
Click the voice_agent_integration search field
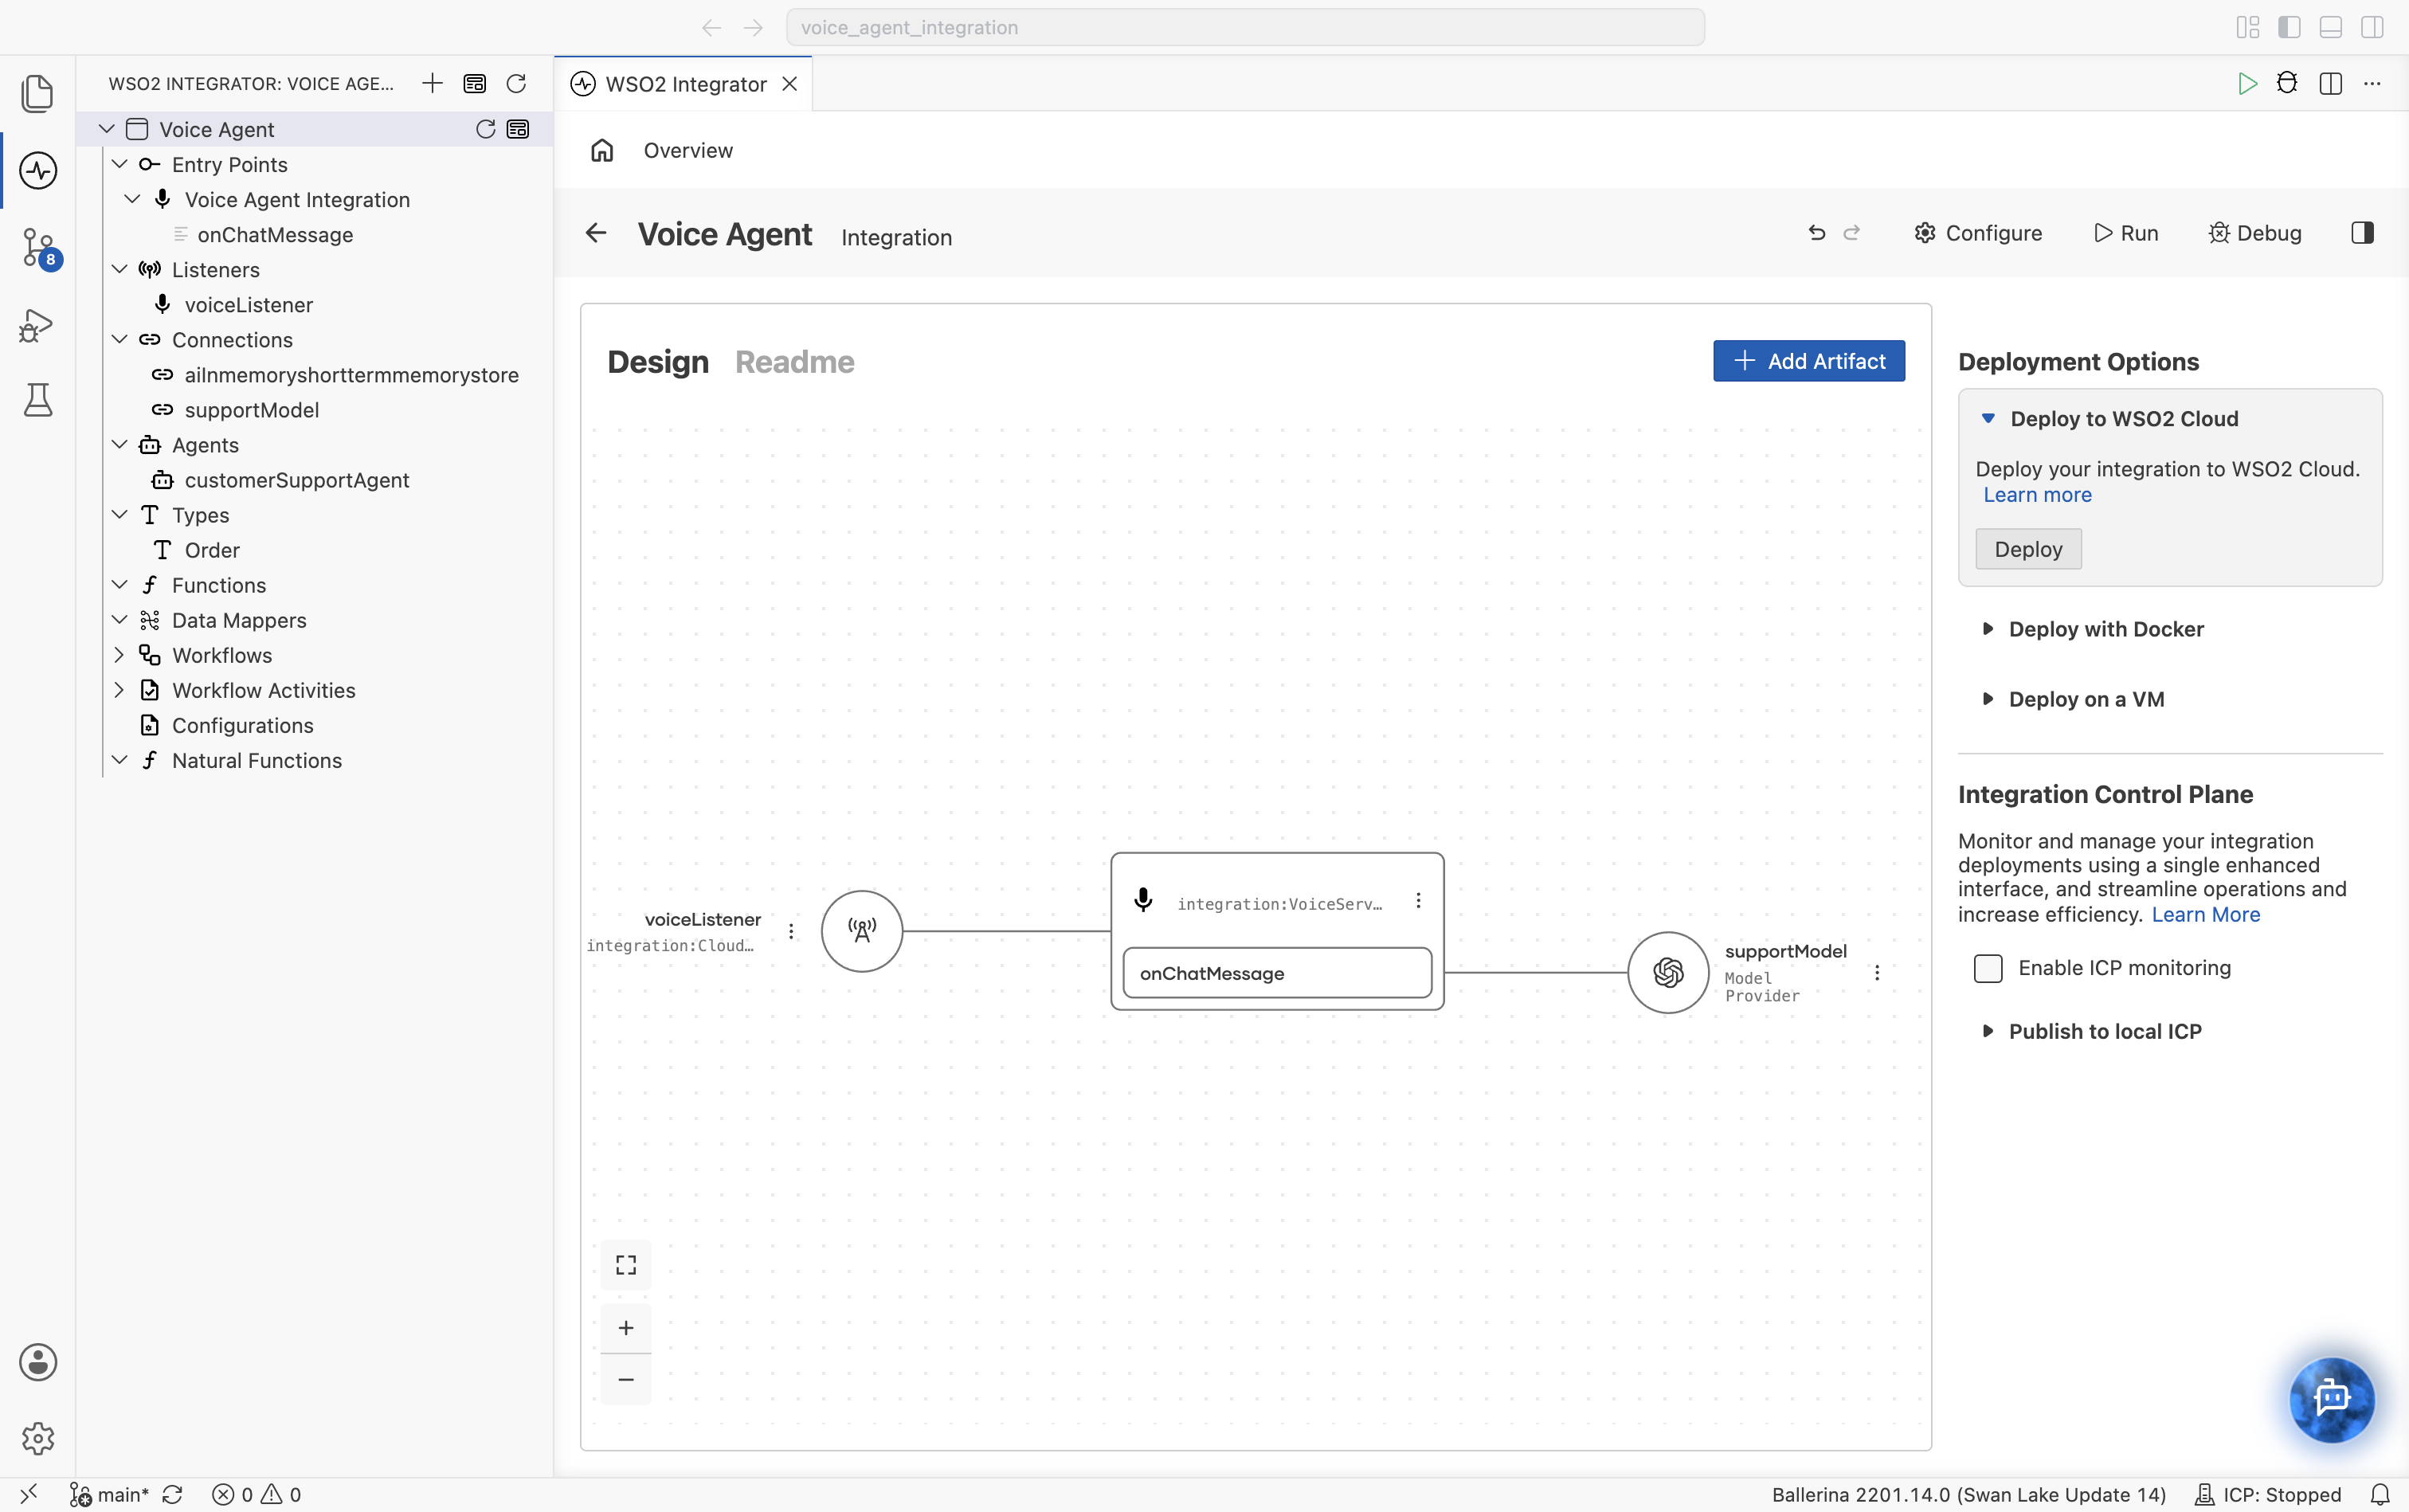pyautogui.click(x=1245, y=27)
